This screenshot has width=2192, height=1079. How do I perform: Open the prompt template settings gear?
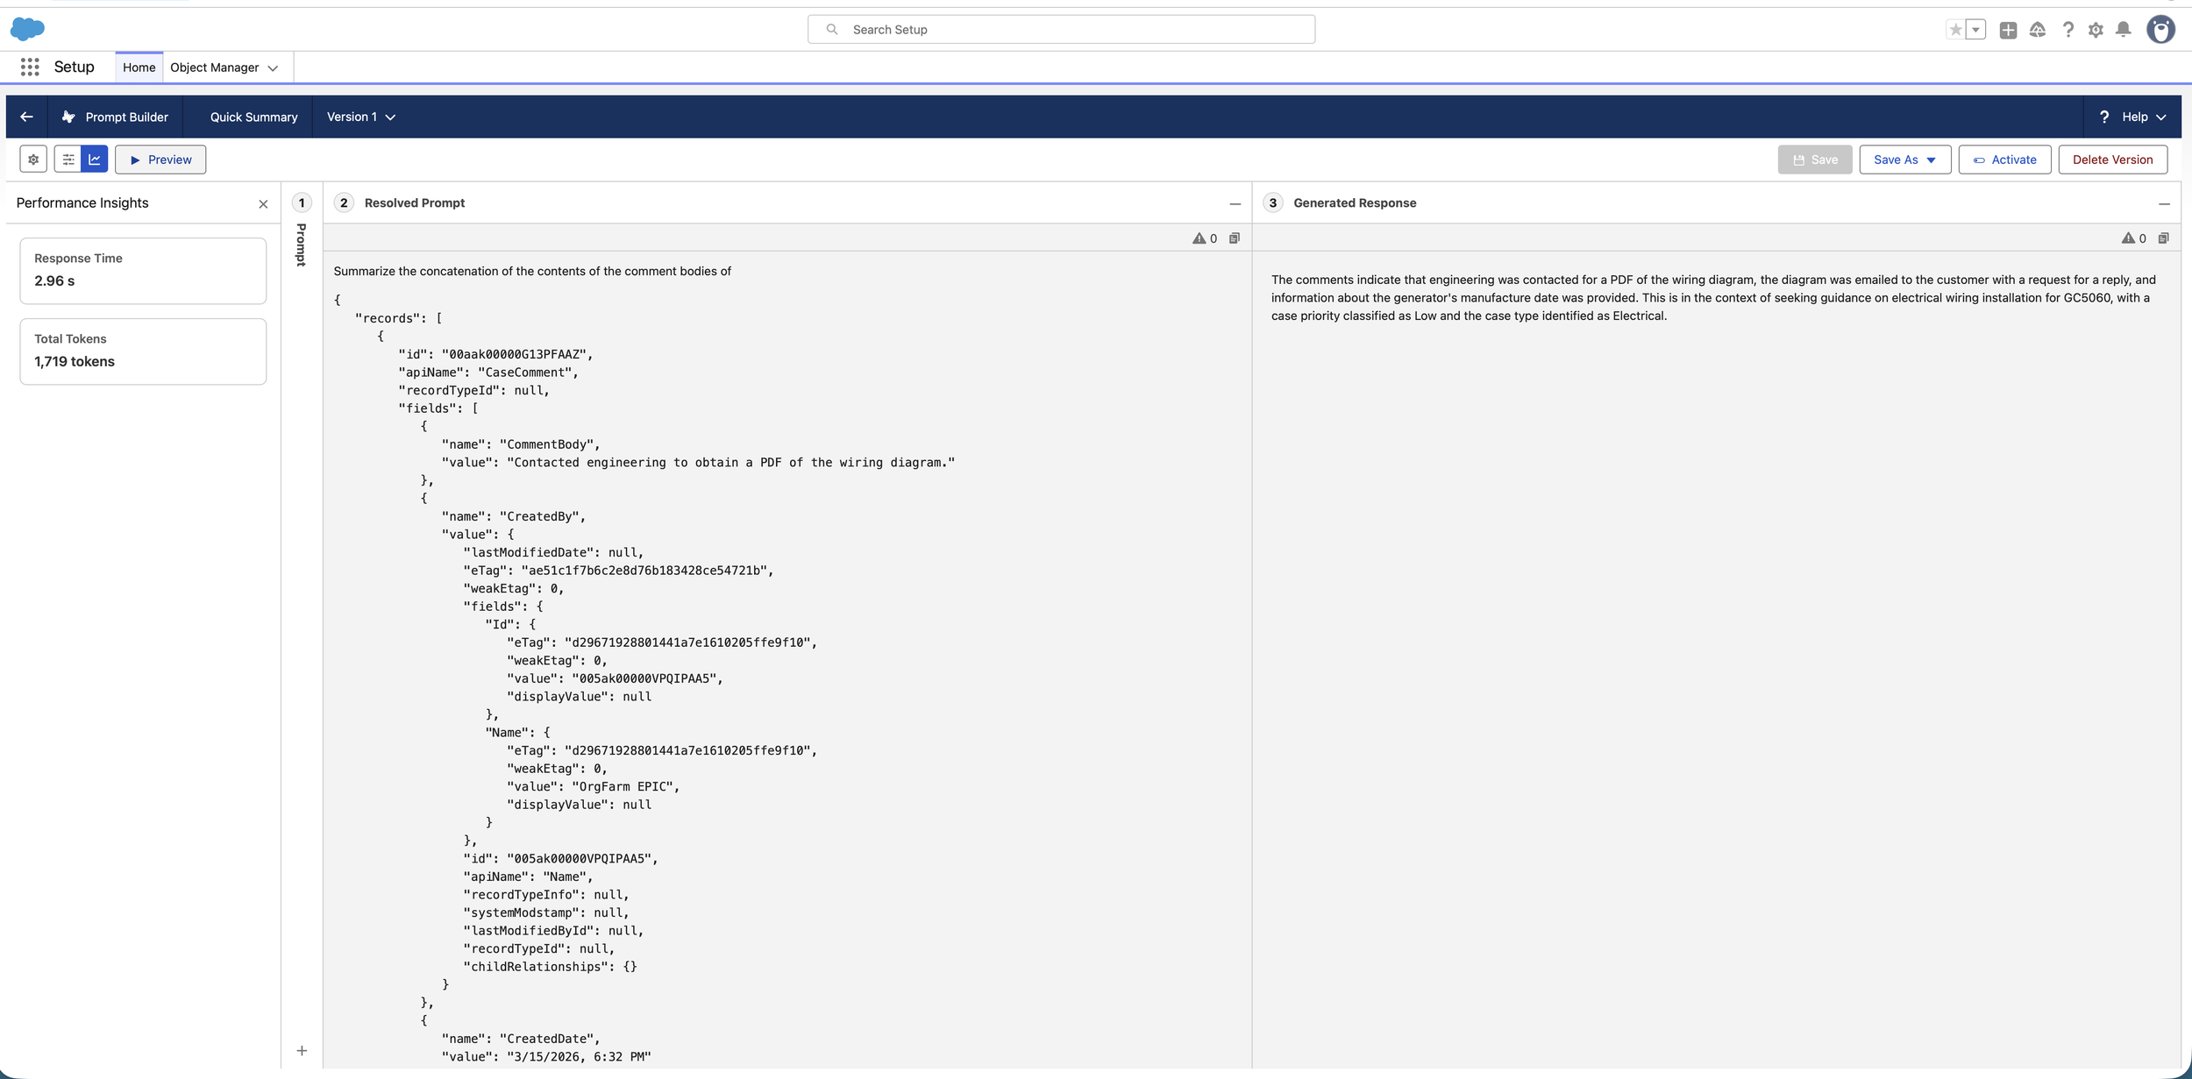(33, 160)
